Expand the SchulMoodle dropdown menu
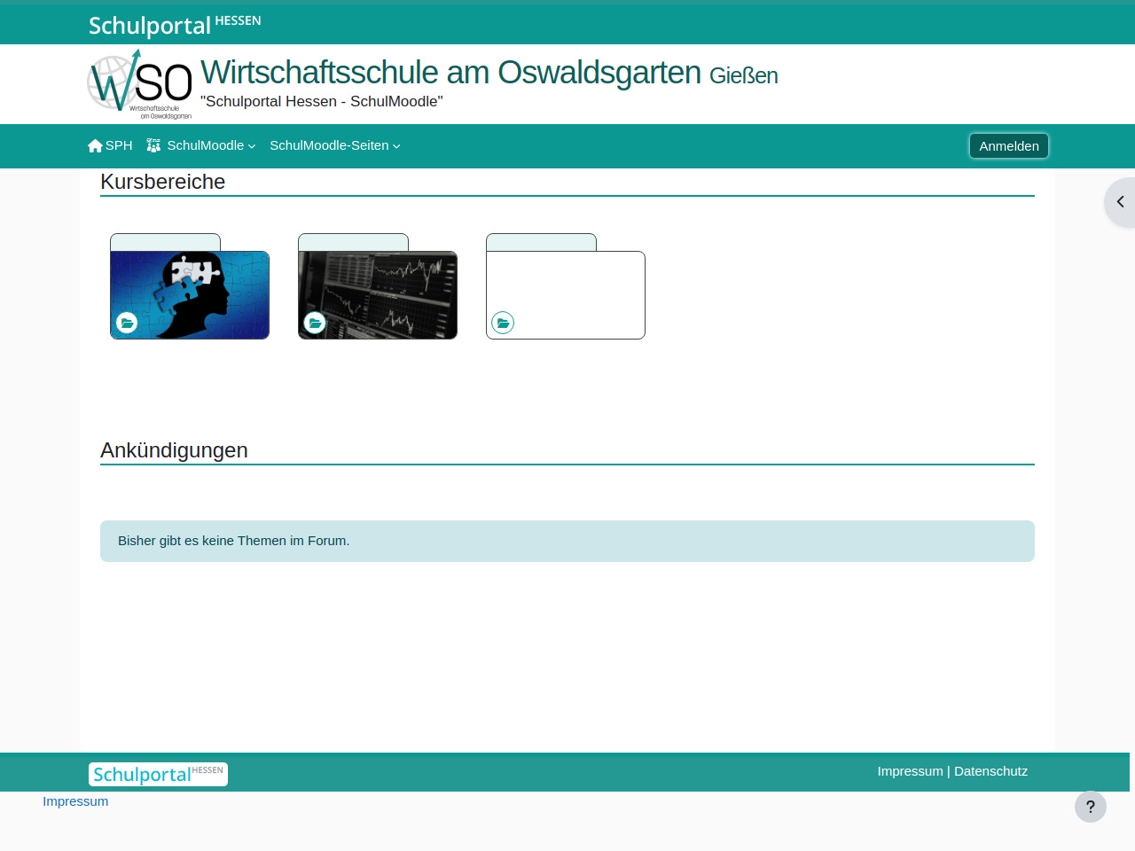Screen dimensions: 1135x851 [x=211, y=145]
